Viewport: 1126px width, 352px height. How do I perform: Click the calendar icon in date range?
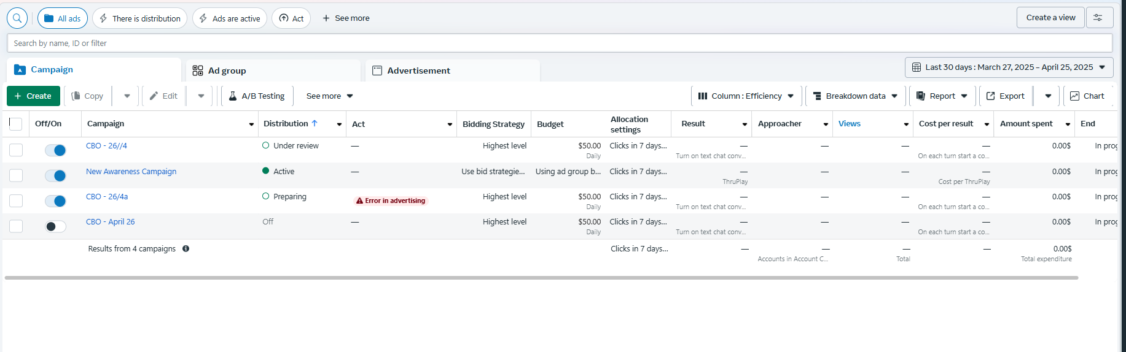click(x=917, y=67)
